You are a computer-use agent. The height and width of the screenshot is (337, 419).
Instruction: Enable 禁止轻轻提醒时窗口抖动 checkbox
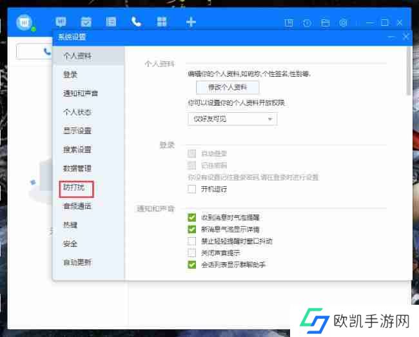click(191, 241)
